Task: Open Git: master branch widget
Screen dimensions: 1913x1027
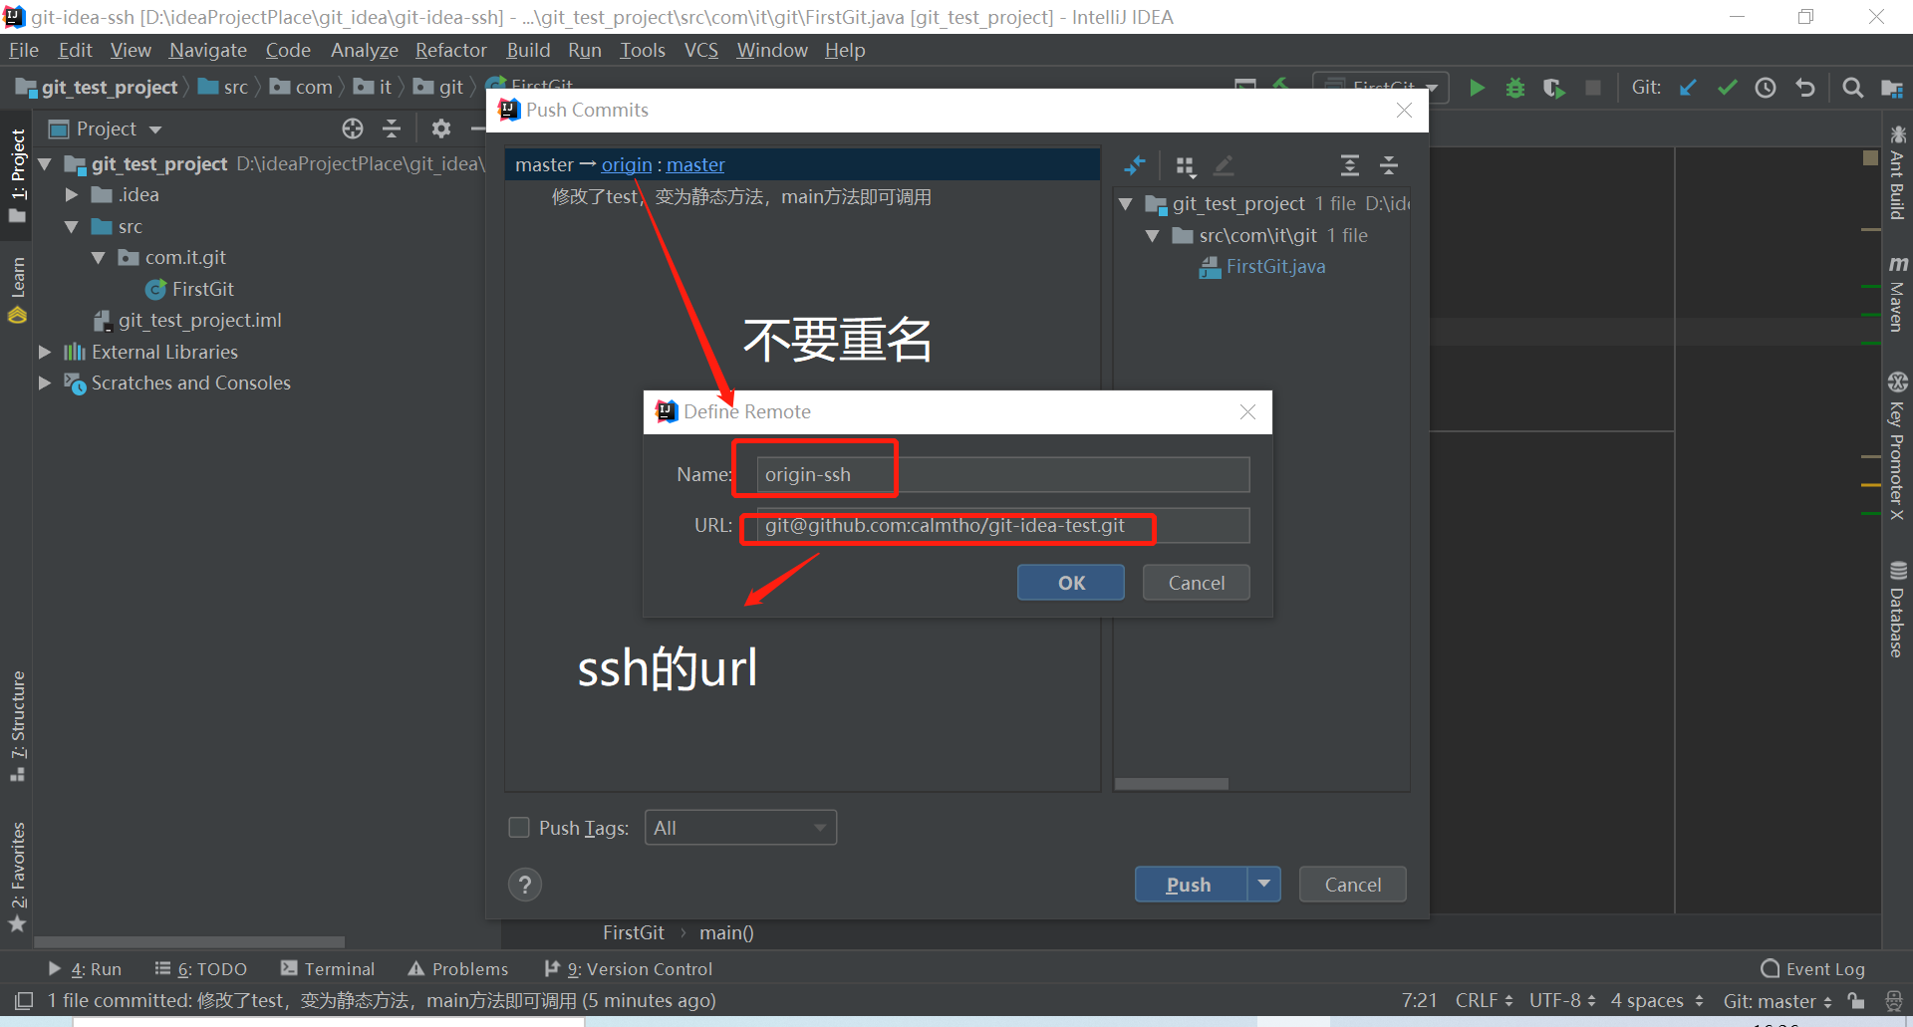Action: (x=1777, y=1000)
